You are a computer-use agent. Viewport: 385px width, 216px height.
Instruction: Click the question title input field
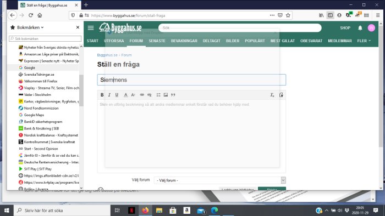[191, 79]
